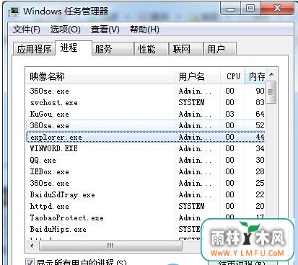Sort by 映像名称 column header
This screenshot has height=265, width=298.
100,76
